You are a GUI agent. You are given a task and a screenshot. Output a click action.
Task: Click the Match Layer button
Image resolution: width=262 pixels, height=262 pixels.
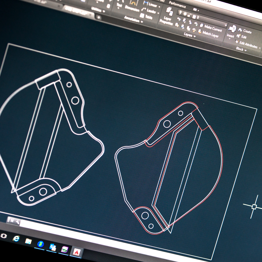tap(208, 33)
